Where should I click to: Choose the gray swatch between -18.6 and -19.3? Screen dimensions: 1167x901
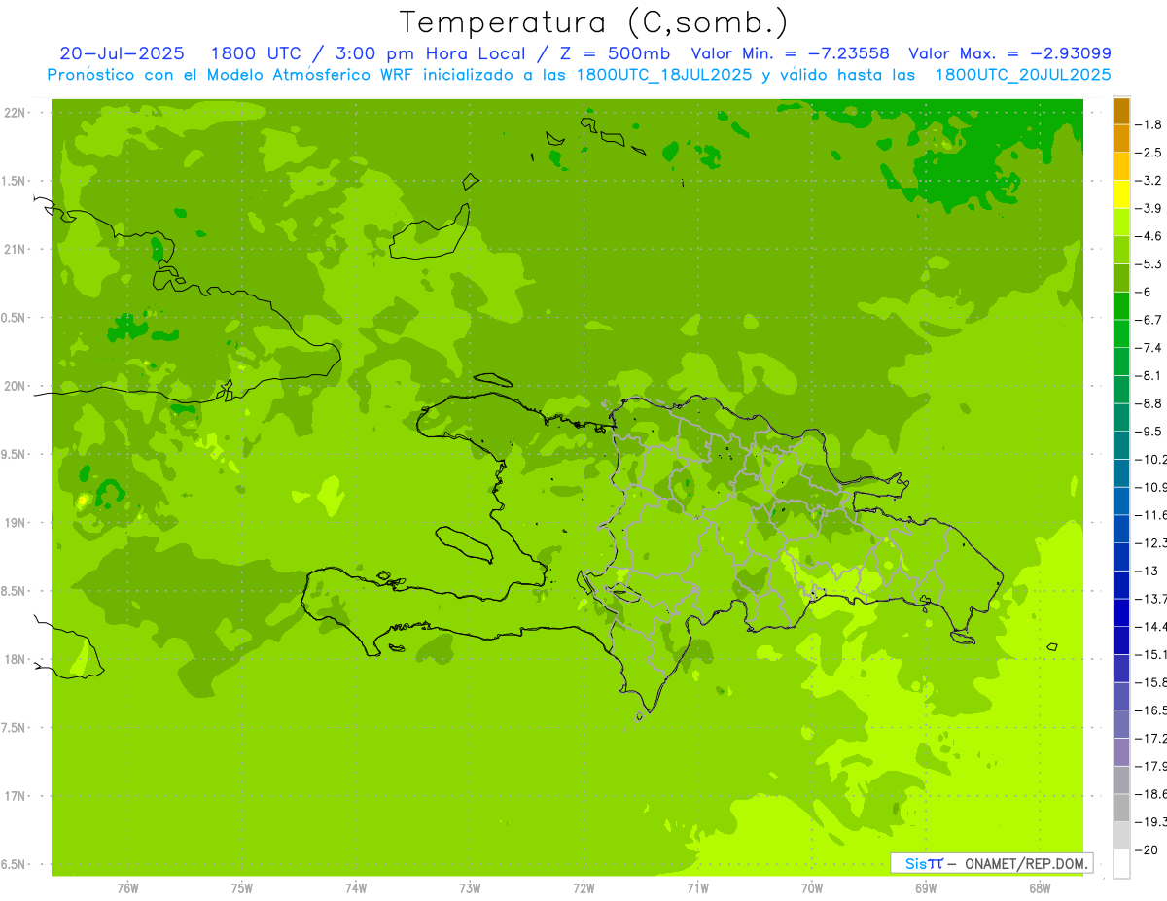click(1121, 808)
